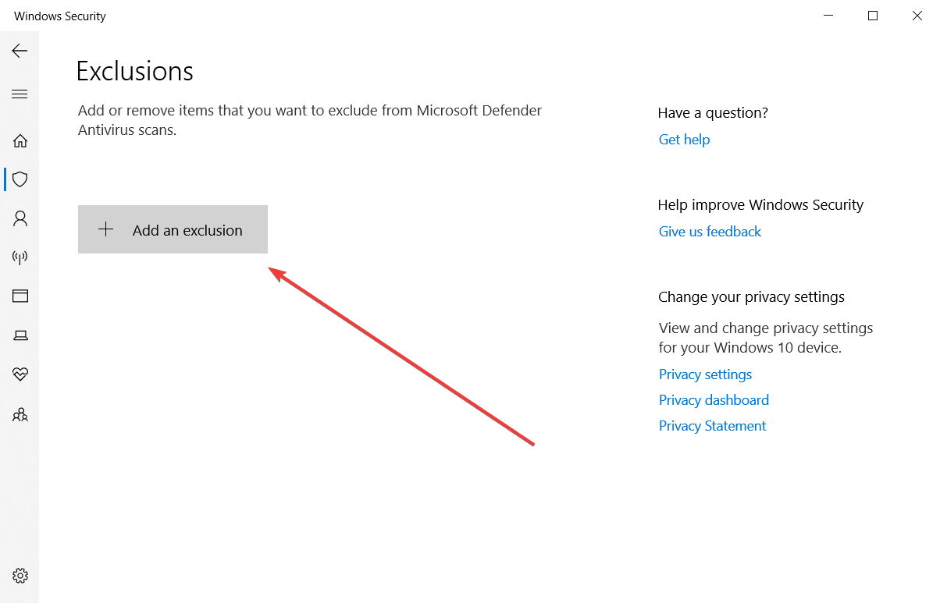Open the Settings gear icon
The width and height of the screenshot is (940, 603).
[20, 576]
